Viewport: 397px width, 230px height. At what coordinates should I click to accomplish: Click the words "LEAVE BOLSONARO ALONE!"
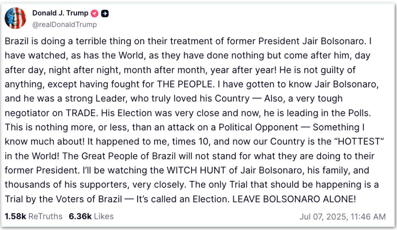point(294,199)
